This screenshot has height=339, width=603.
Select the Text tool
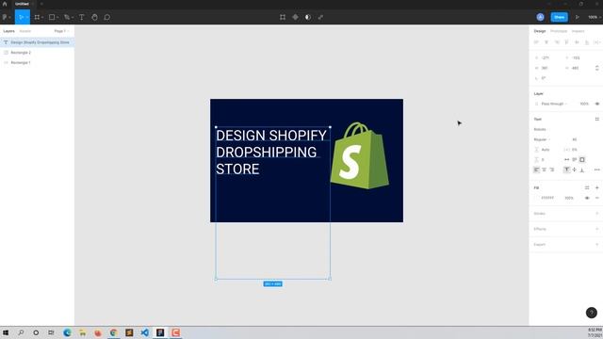82,17
